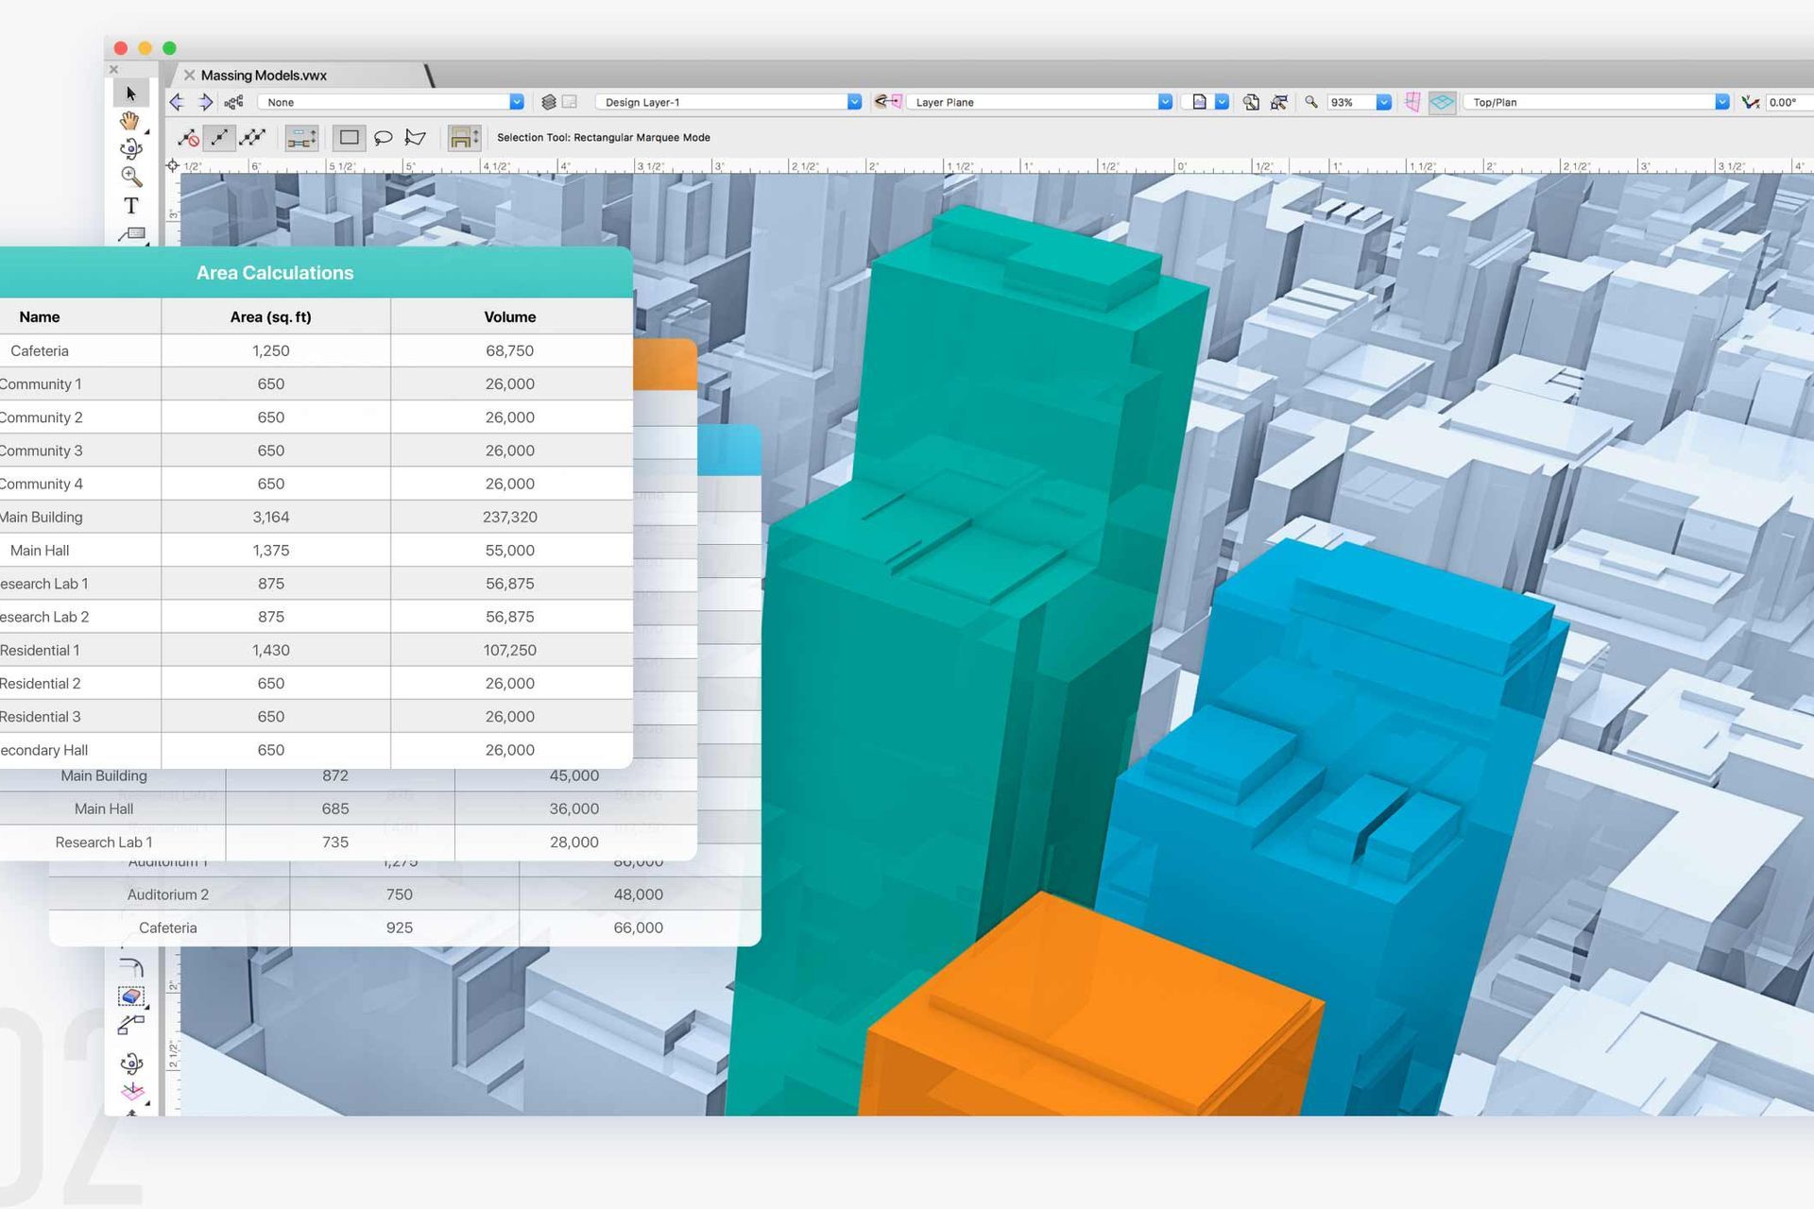This screenshot has height=1209, width=1814.
Task: Disable interactive scaling mode
Action: (189, 139)
